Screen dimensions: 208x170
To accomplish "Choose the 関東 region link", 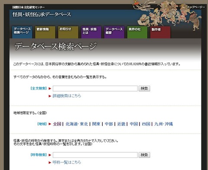I will (x=96, y=124).
